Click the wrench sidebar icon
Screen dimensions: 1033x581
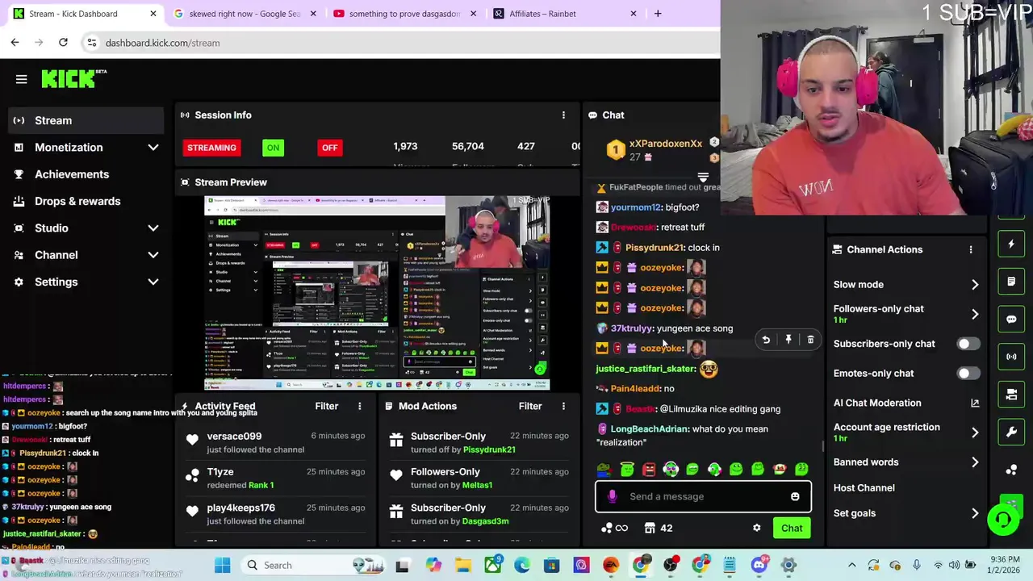point(1011,432)
